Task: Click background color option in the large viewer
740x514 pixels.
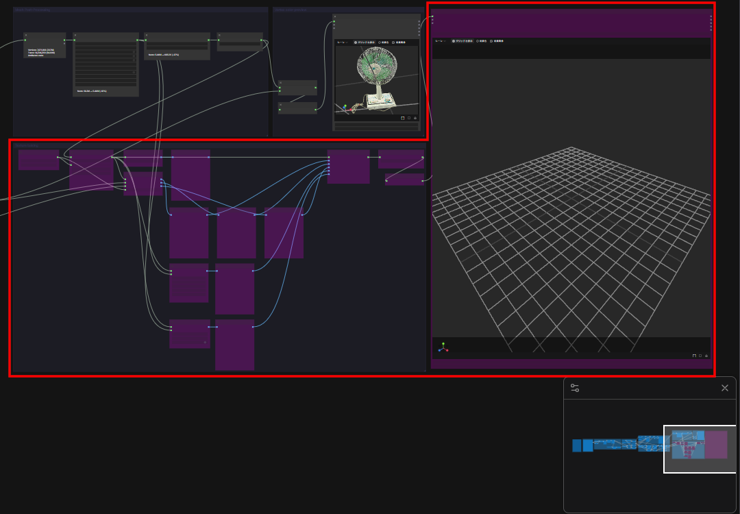Action: tap(481, 41)
